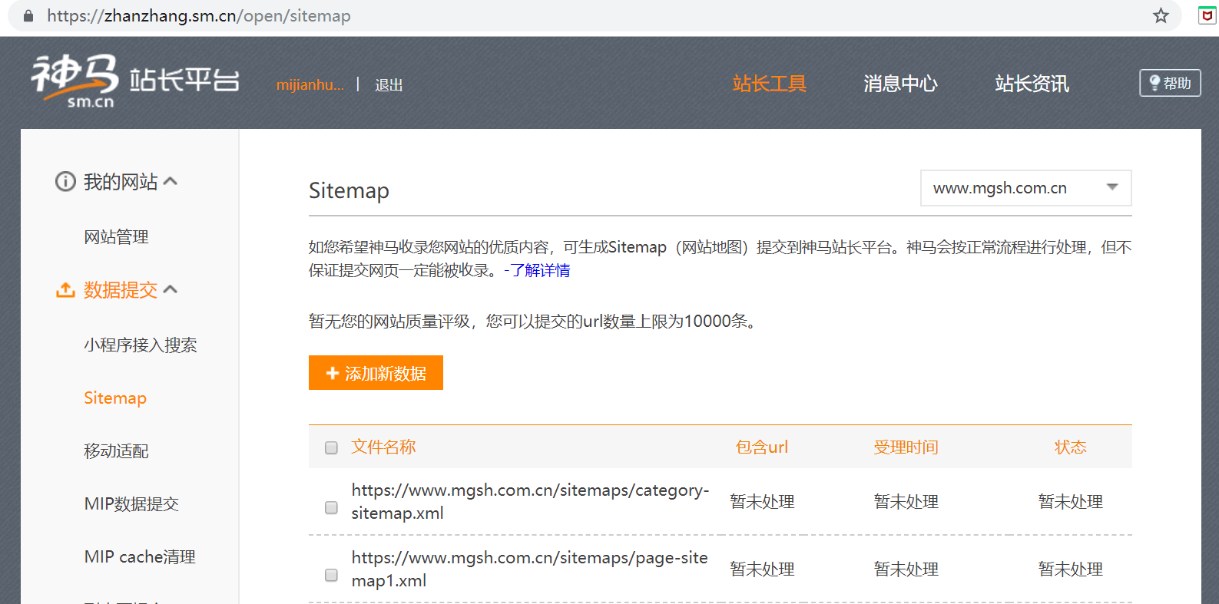Viewport: 1219px width, 604px height.
Task: Open 小程序接入搜索 in sidebar
Action: coord(141,345)
